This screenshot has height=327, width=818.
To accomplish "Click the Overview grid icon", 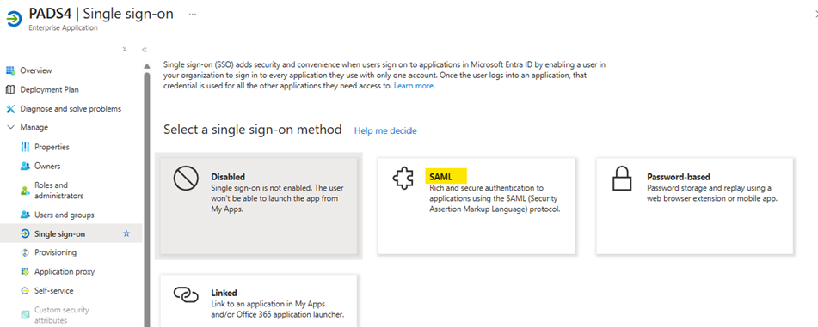I will [10, 70].
